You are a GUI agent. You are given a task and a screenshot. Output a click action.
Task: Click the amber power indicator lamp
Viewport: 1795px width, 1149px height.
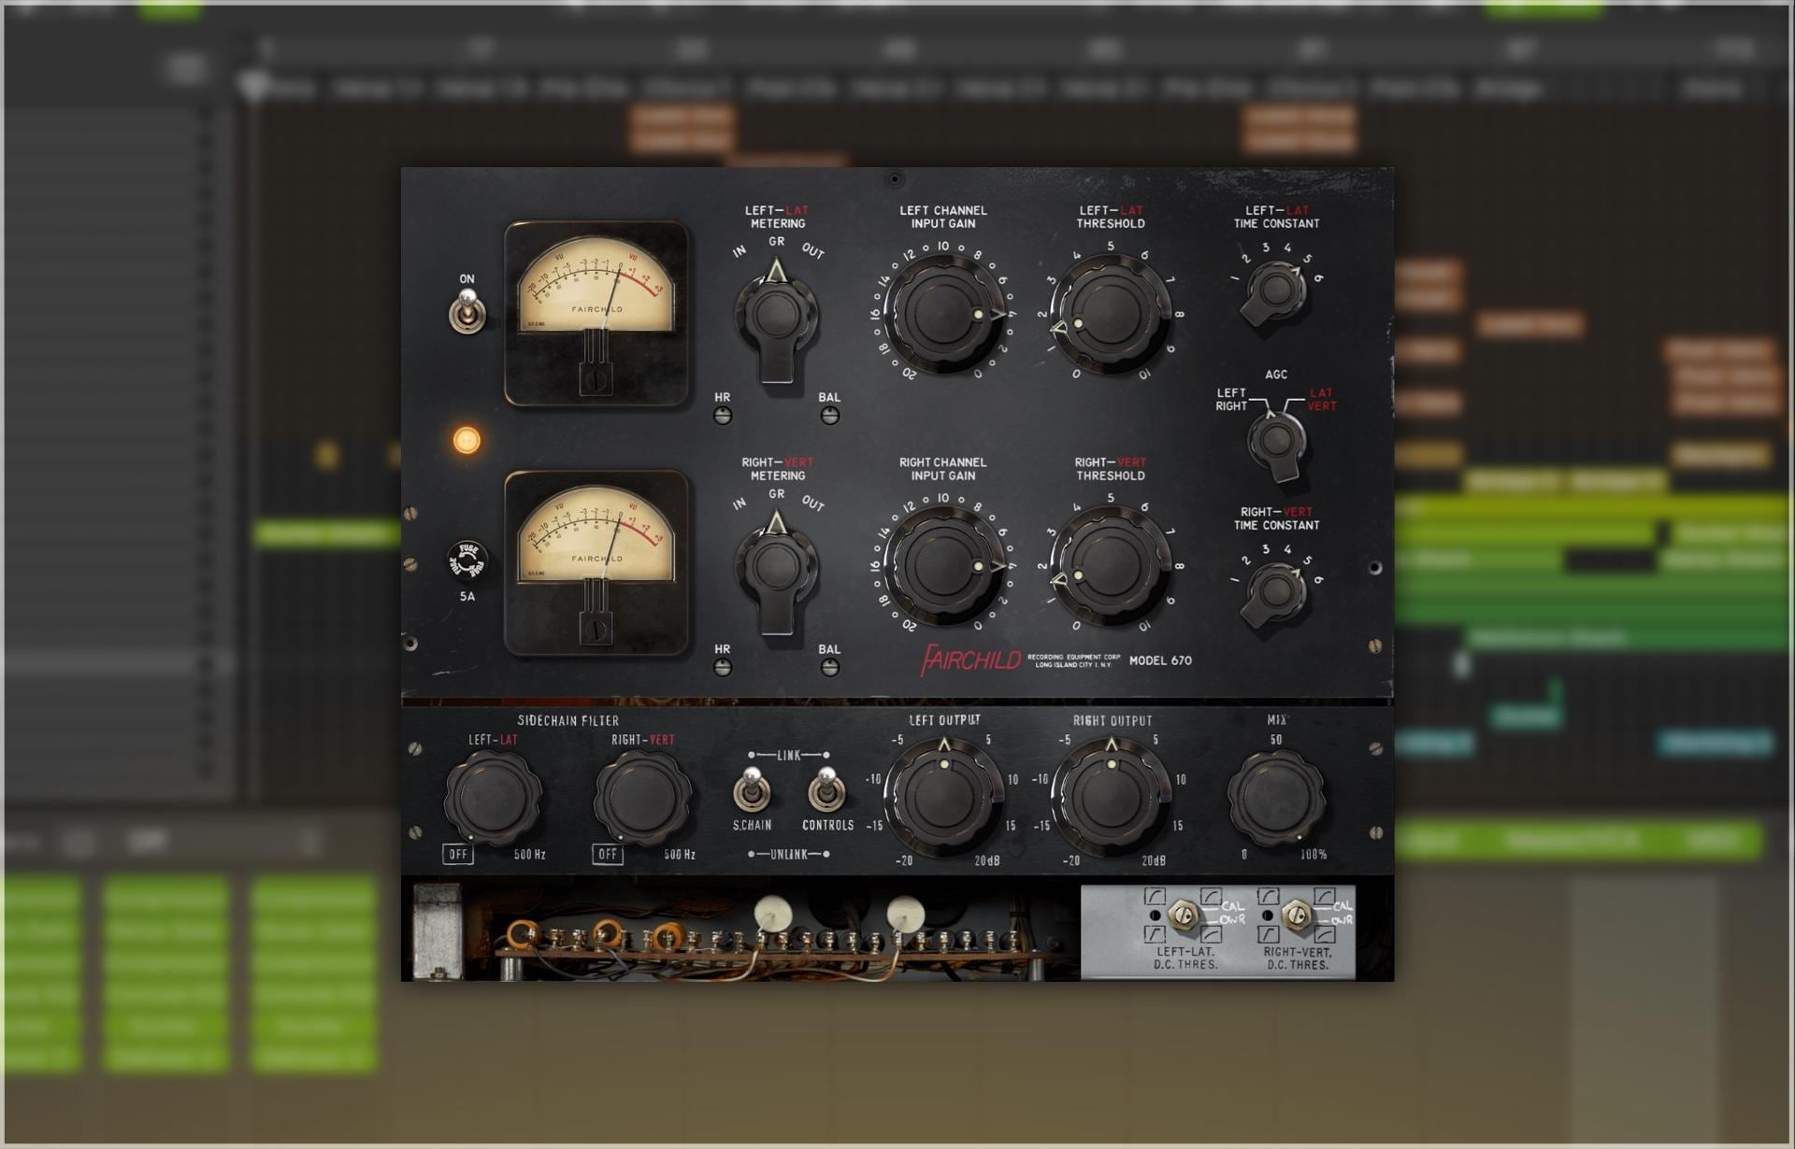tap(467, 440)
